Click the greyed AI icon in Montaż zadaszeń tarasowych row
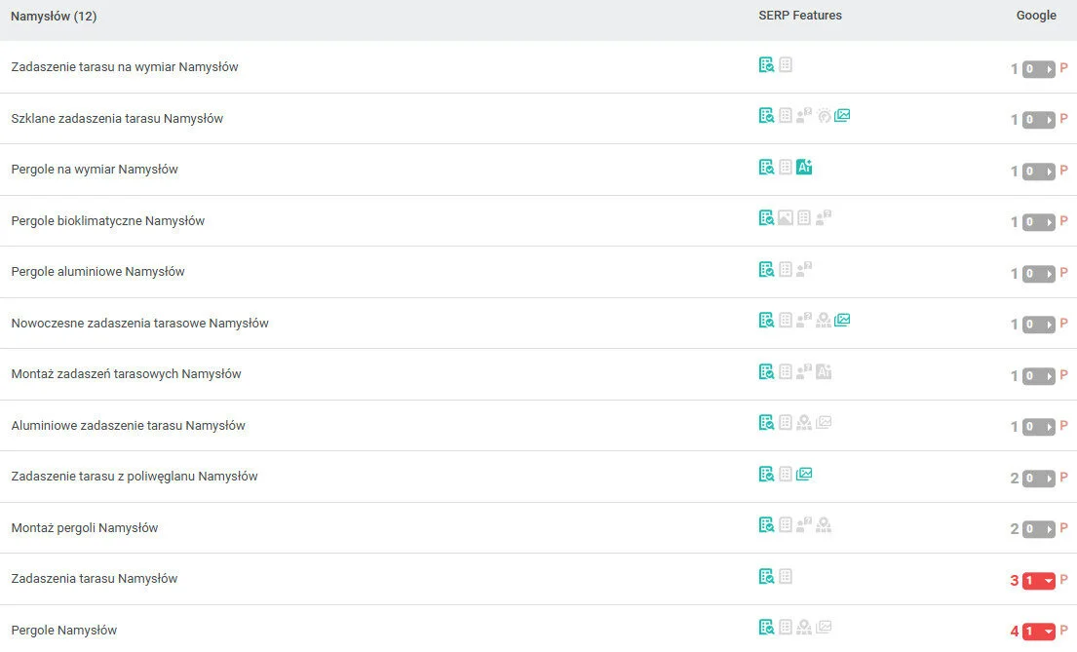 (824, 371)
